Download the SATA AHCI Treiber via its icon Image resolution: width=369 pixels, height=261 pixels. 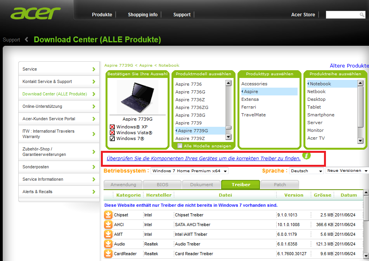[108, 225]
